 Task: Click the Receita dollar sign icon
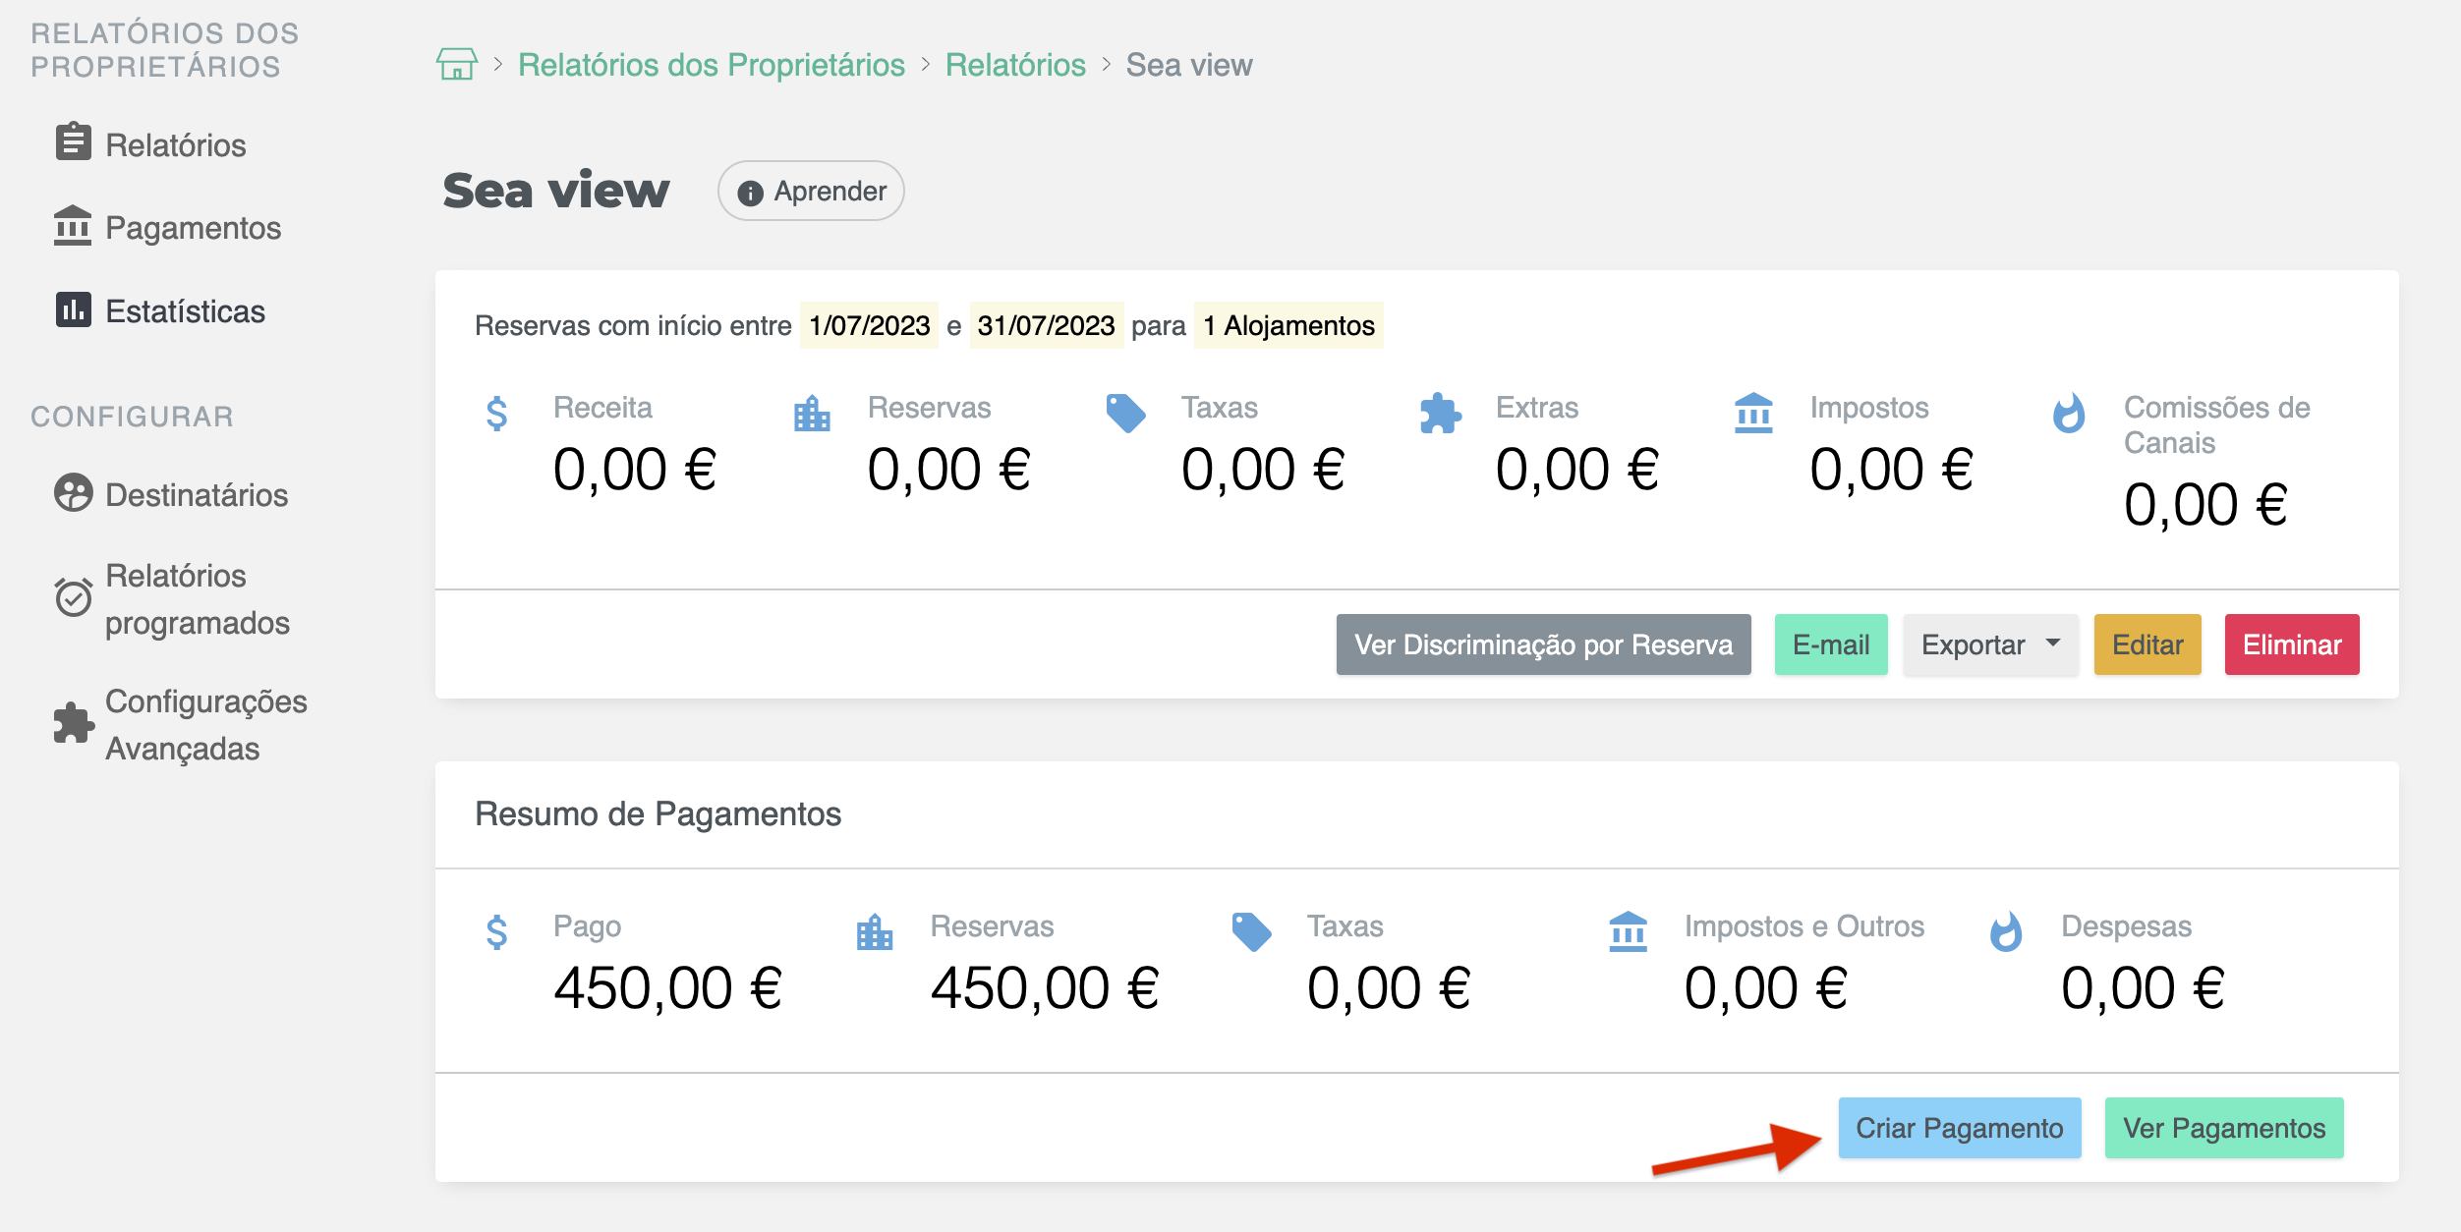click(497, 414)
